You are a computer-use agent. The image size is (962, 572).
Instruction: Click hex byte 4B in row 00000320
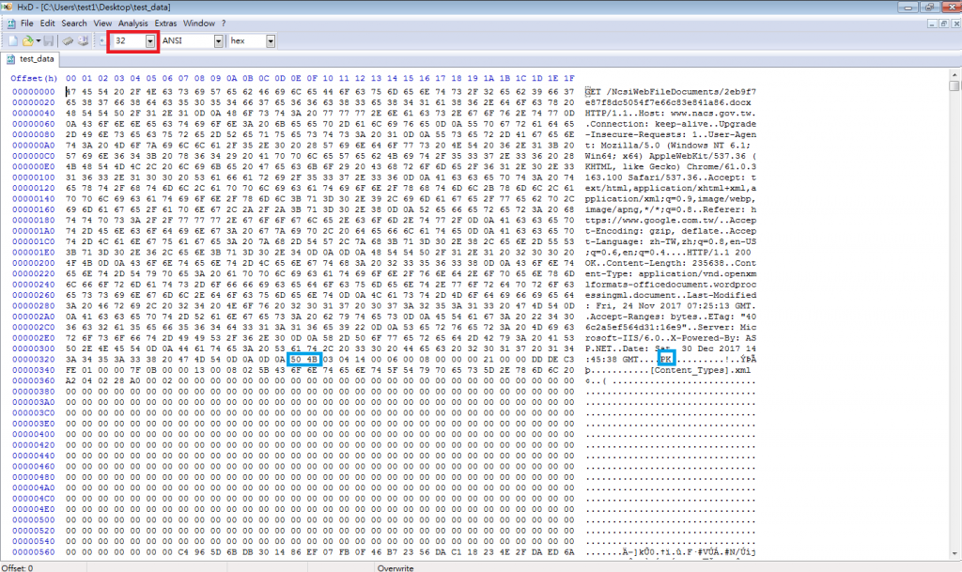(312, 360)
